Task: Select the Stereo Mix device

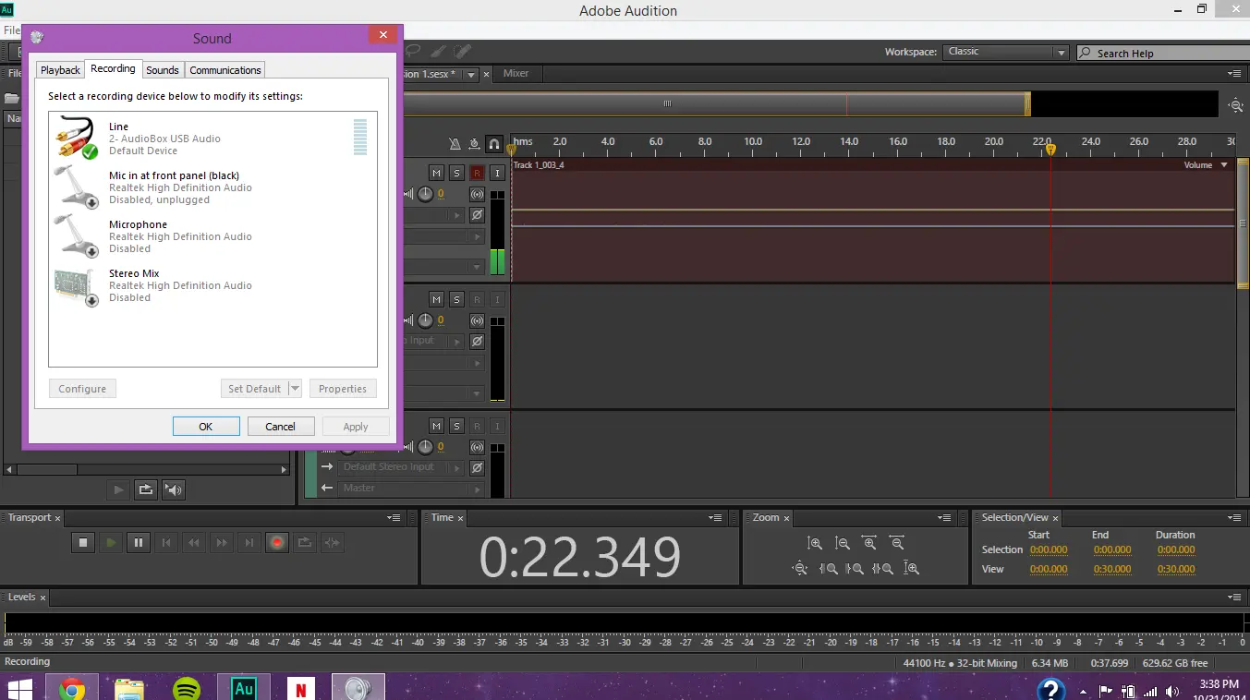Action: point(212,284)
